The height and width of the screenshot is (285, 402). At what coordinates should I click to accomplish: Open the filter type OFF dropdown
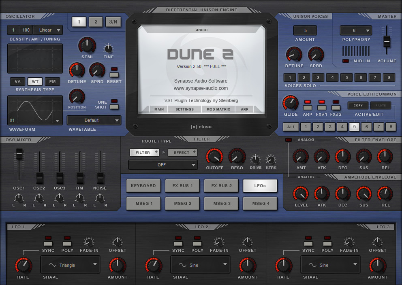tap(163, 165)
